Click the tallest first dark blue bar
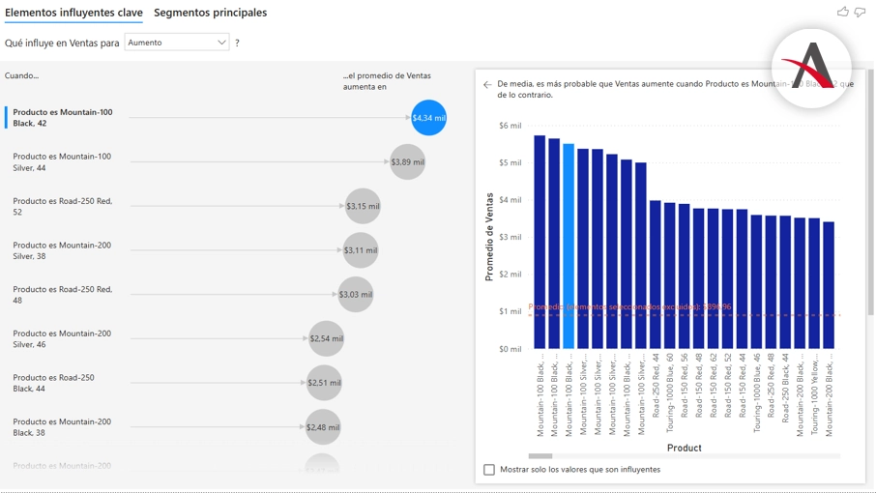The height and width of the screenshot is (493, 876). (540, 242)
